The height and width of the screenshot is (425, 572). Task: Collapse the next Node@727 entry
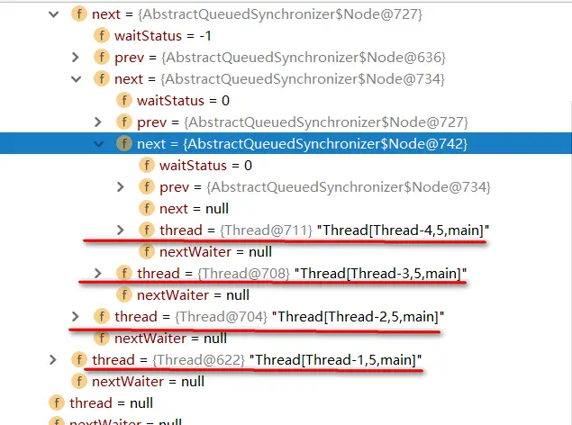pyautogui.click(x=54, y=14)
